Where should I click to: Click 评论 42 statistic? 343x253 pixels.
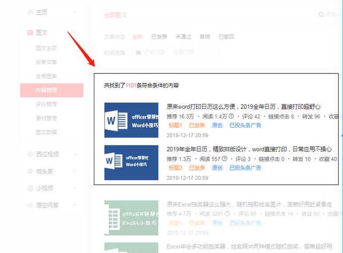[x=251, y=116]
